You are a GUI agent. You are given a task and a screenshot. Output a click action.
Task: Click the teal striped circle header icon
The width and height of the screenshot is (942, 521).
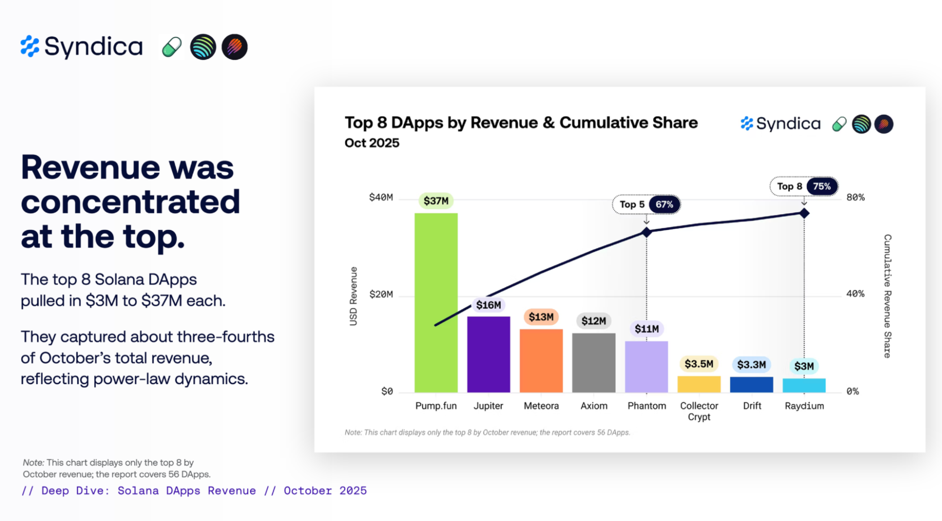point(203,47)
